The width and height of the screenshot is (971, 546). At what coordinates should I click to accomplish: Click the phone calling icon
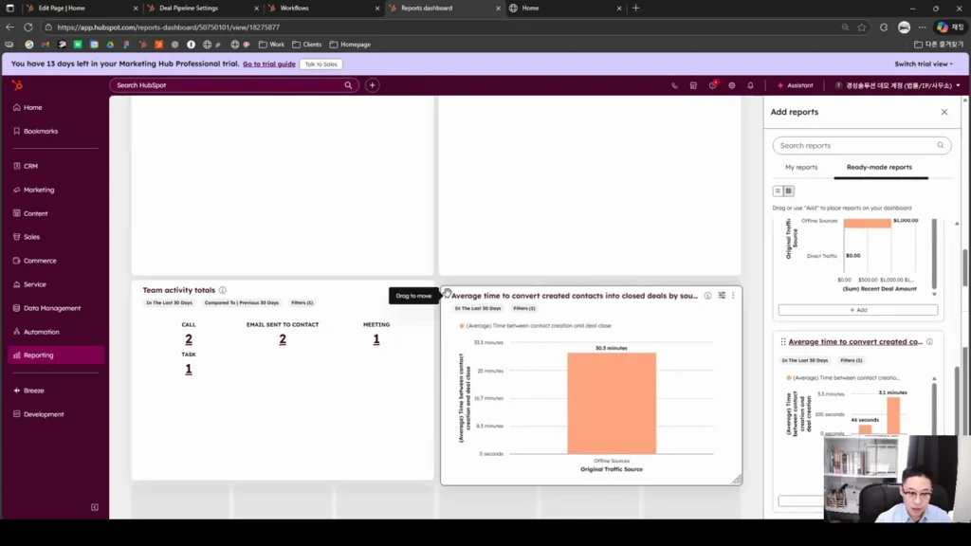click(674, 85)
